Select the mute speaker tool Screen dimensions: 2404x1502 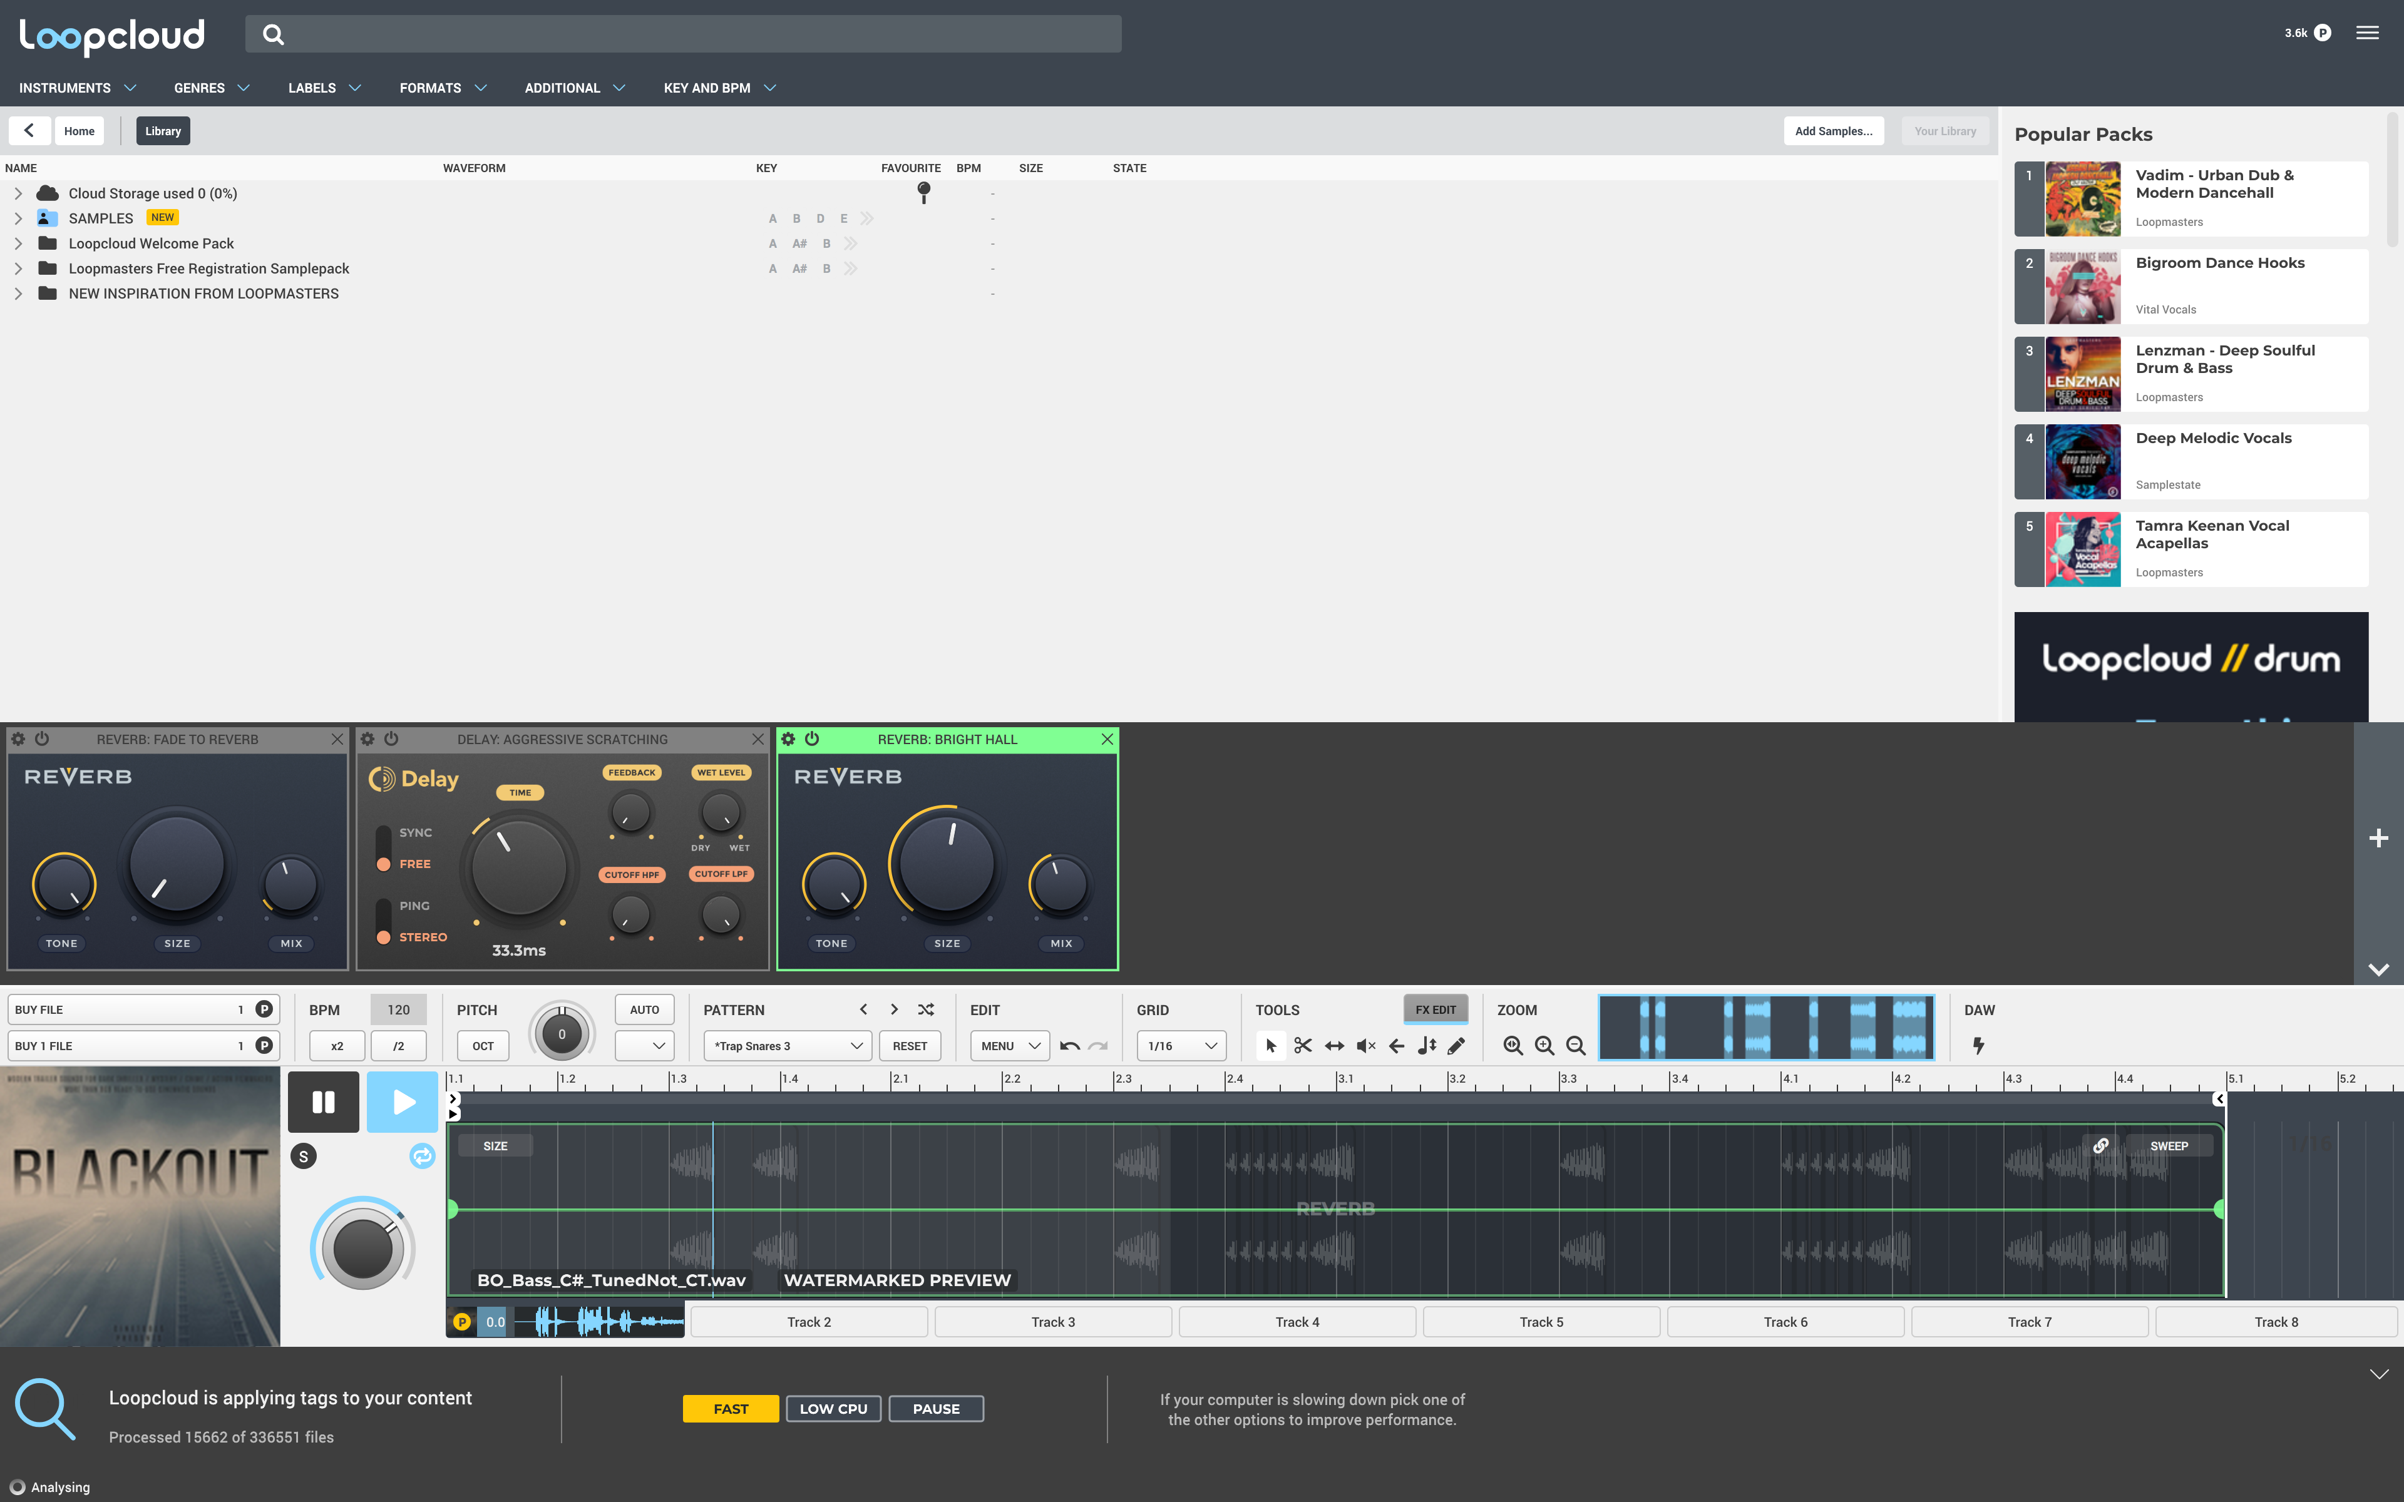click(x=1366, y=1045)
